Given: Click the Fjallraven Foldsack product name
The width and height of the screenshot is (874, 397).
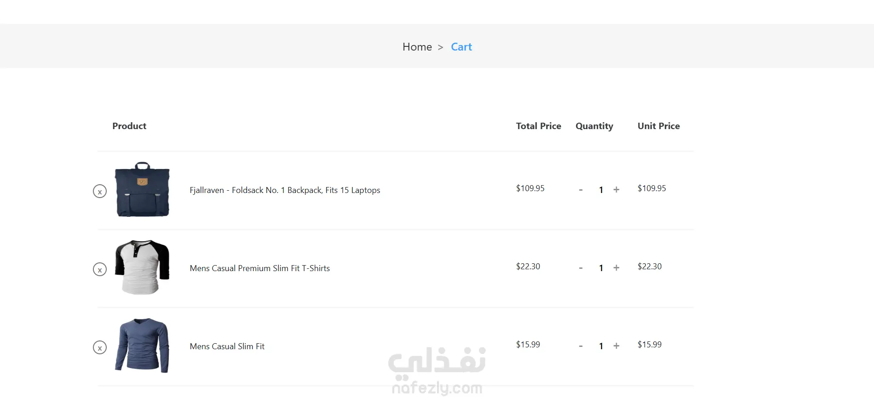Looking at the screenshot, I should click(285, 190).
